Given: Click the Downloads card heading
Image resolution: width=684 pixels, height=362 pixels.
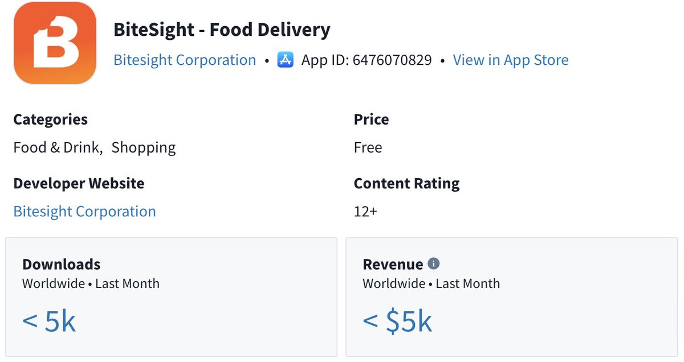Looking at the screenshot, I should pos(61,264).
